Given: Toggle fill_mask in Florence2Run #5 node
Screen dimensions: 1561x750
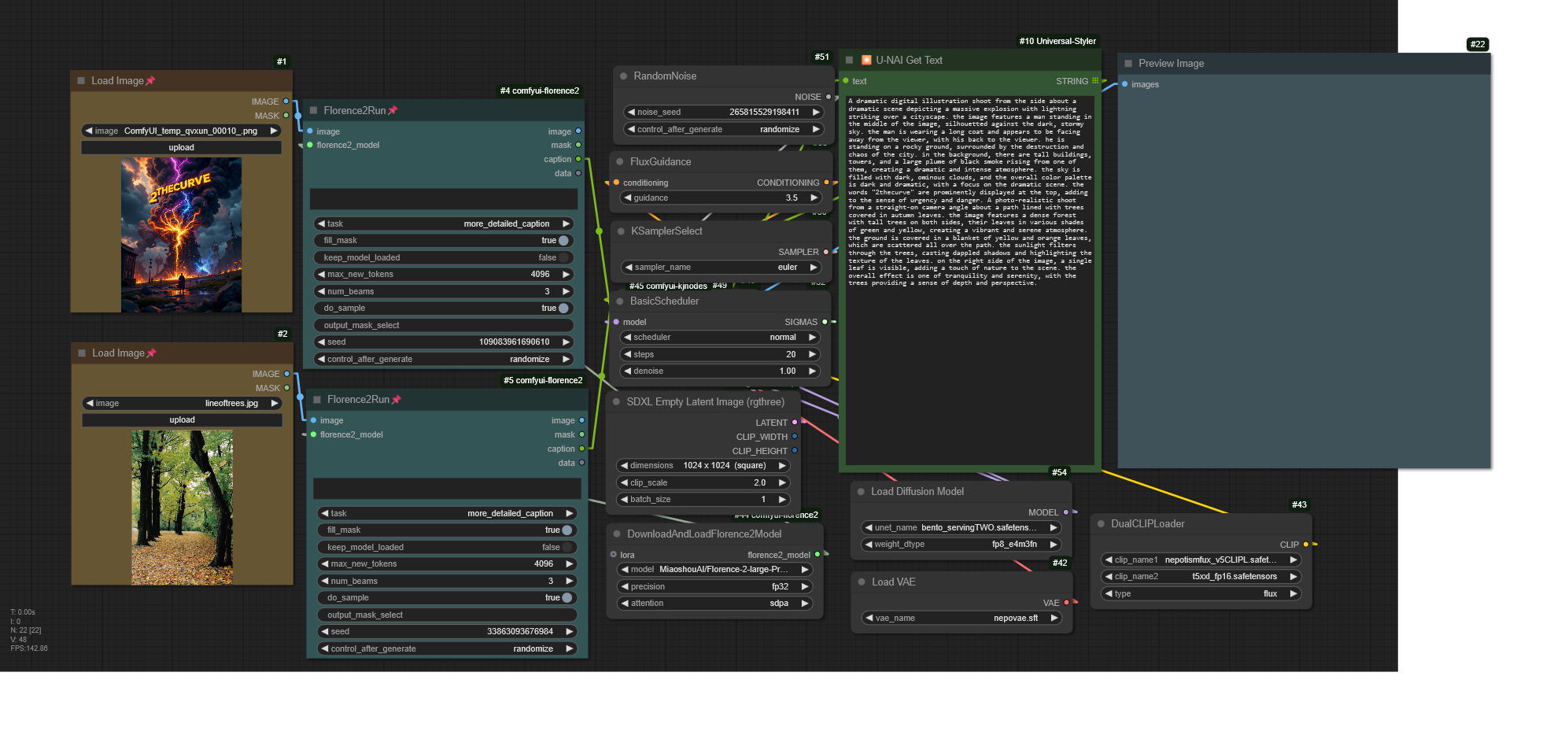Looking at the screenshot, I should pyautogui.click(x=566, y=530).
